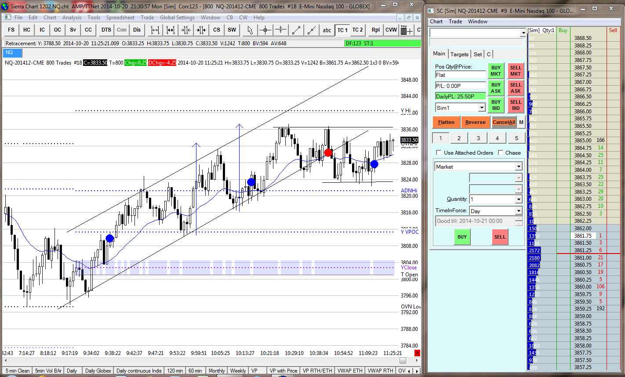Click the Dis toolbar button
This screenshot has width=625, height=377.
click(137, 30)
